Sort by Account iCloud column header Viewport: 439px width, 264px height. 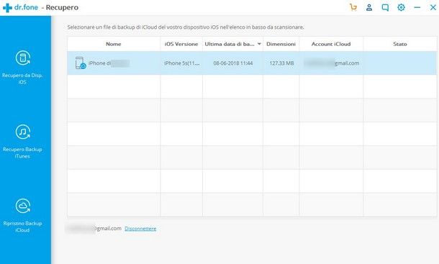331,44
